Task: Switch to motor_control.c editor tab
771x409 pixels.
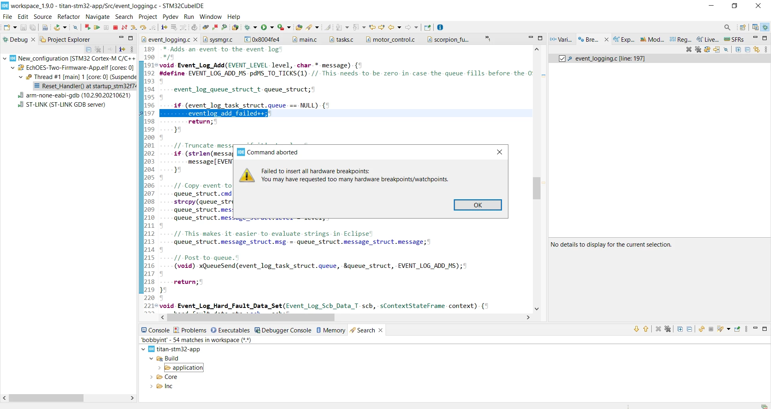Action: point(390,39)
